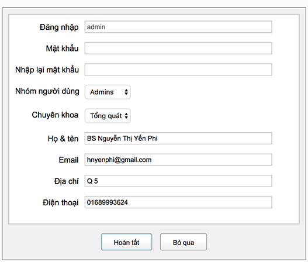Viewport: 308px width, 262px height.
Task: Click the name field with BS Nguyễn Thị Yến Phi
Action: pos(178,139)
